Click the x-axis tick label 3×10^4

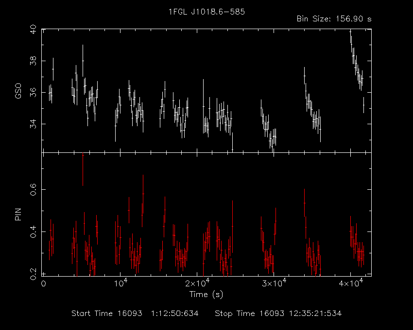[274, 283]
